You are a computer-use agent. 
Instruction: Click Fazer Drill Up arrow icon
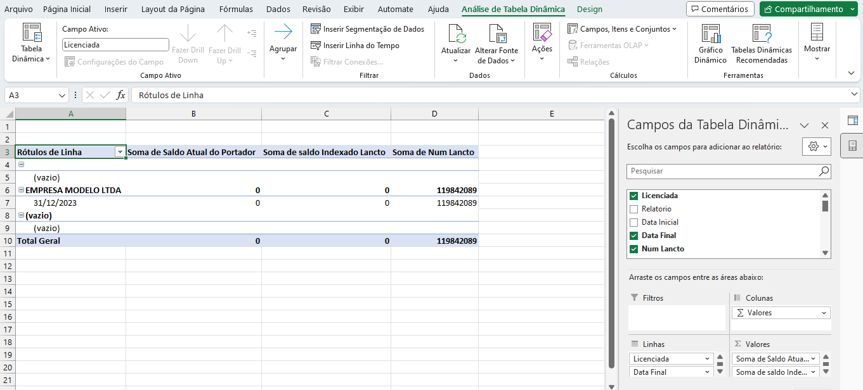pos(224,33)
